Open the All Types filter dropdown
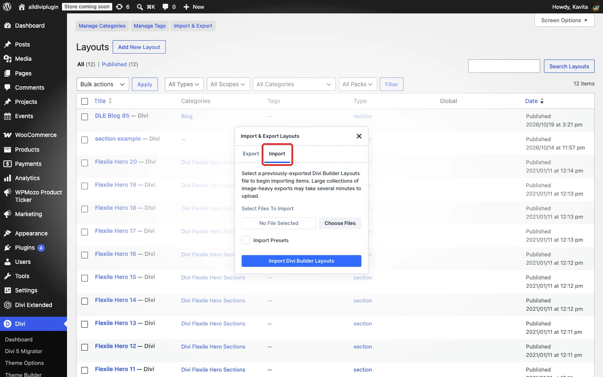Image resolution: width=603 pixels, height=377 pixels. (x=184, y=84)
